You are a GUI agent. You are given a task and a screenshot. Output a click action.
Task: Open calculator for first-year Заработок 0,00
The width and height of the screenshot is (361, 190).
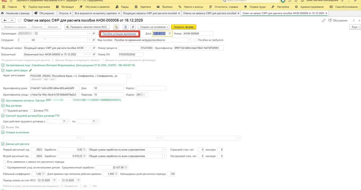(84, 150)
